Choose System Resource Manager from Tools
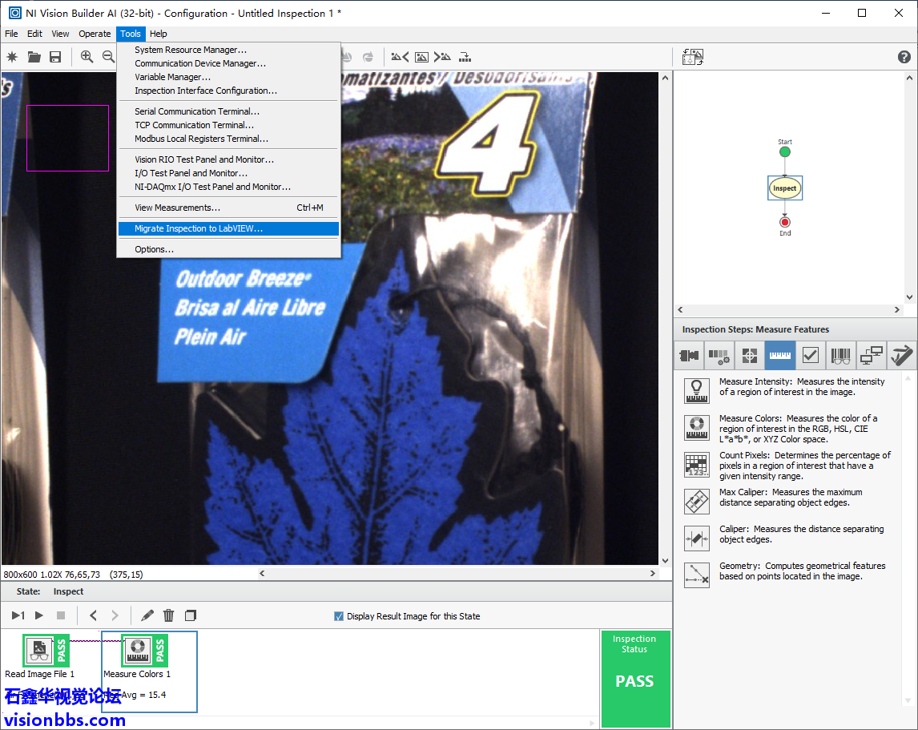Screen dimensions: 918x730 point(228,50)
